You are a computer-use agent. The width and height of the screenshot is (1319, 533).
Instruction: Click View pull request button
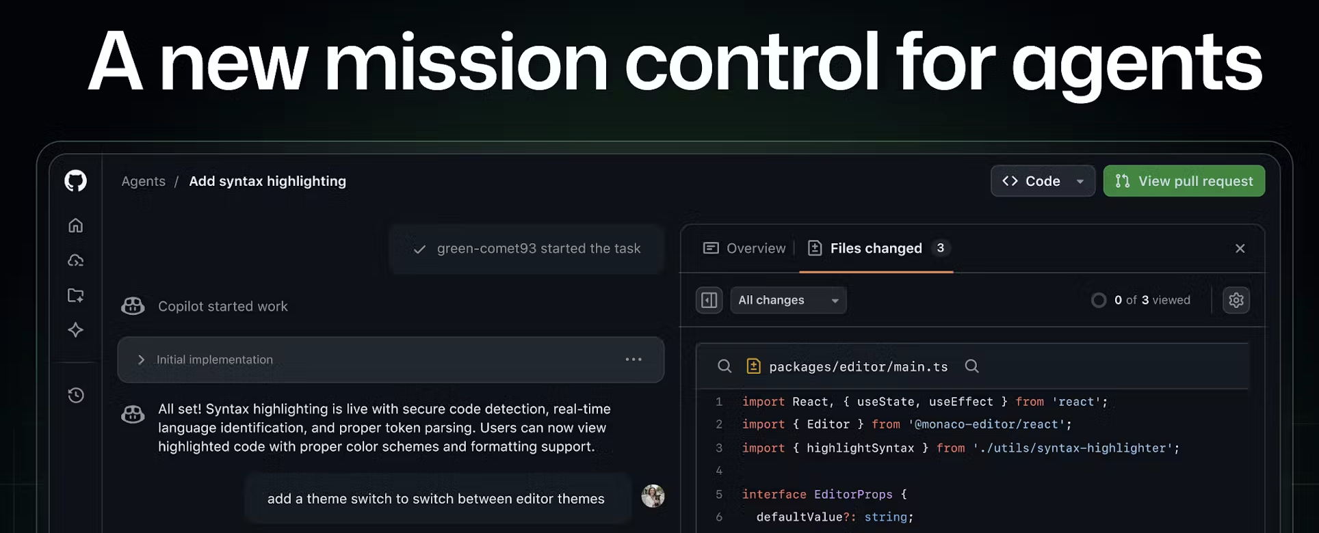click(1184, 181)
